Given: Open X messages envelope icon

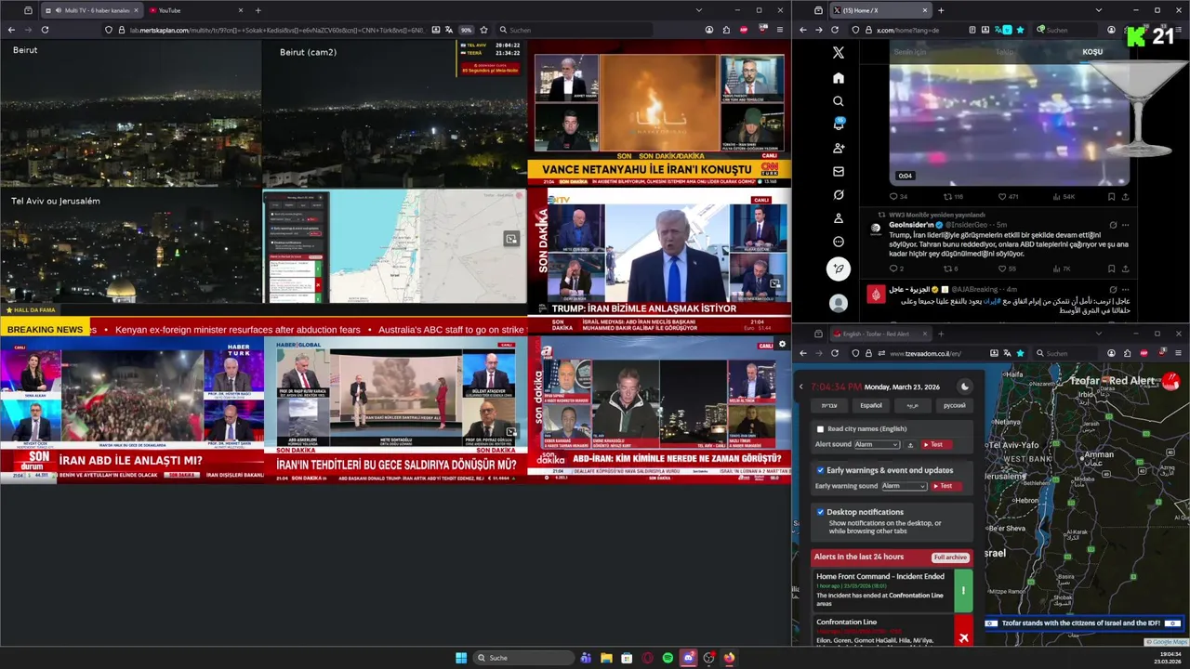Looking at the screenshot, I should pyautogui.click(x=839, y=172).
